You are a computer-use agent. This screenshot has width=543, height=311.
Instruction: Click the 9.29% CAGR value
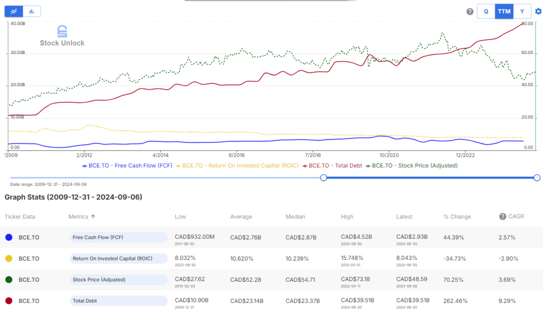pyautogui.click(x=507, y=301)
